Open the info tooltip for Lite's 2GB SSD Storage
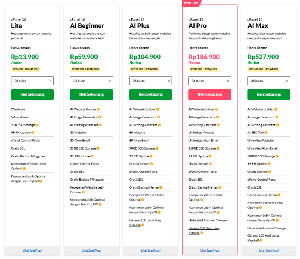The image size is (300, 259). (37, 125)
